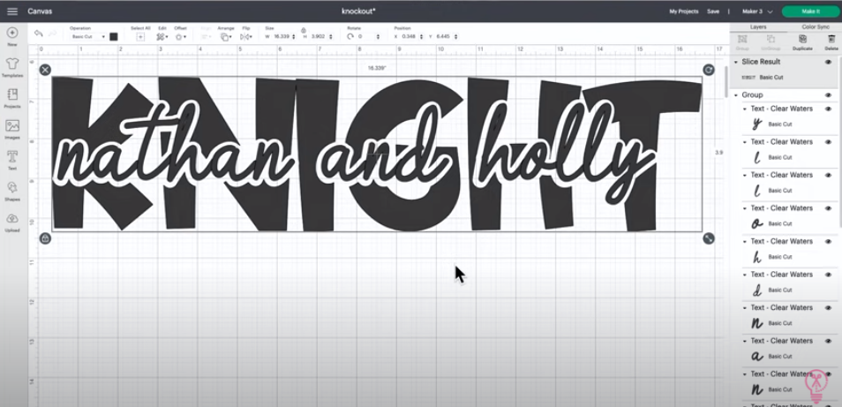842x407 pixels.
Task: Click the size lock aspect ratio icon
Action: tap(304, 30)
